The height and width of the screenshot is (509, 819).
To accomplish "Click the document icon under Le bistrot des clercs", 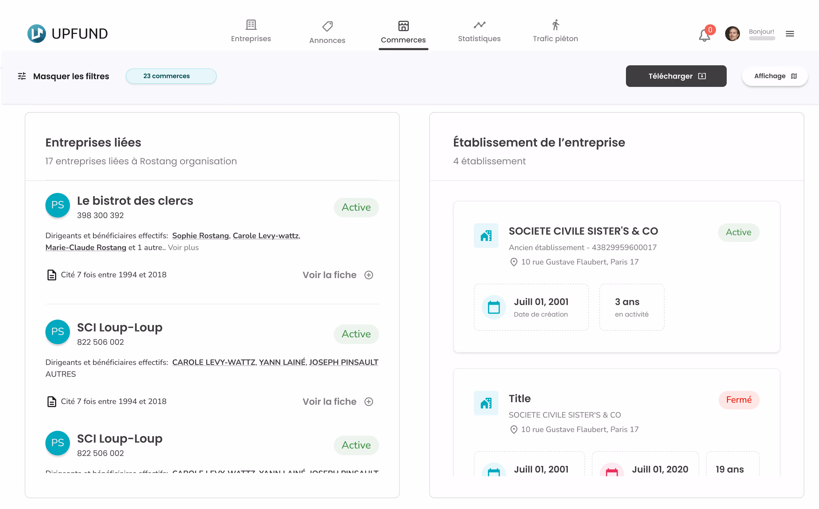I will click(x=51, y=275).
